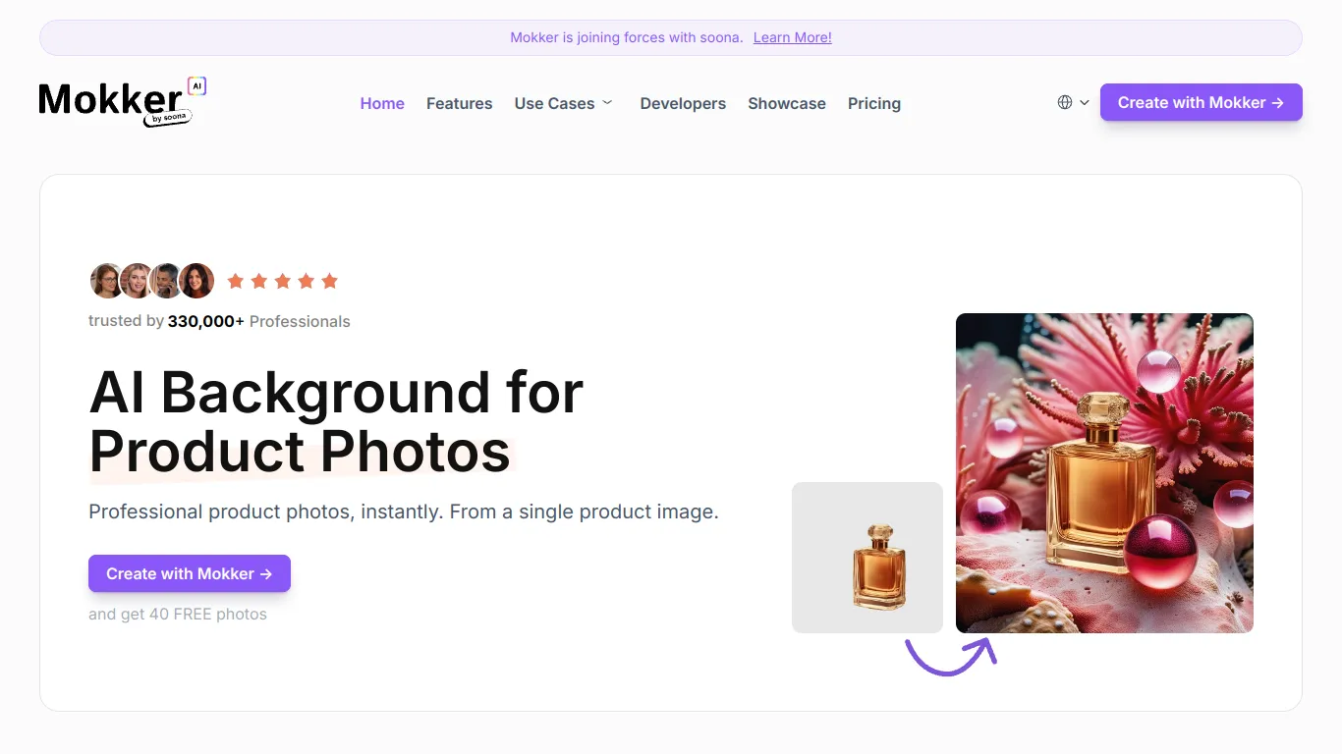Click the Mokker by soona logo
Screen dimensions: 1342x754
(123, 102)
